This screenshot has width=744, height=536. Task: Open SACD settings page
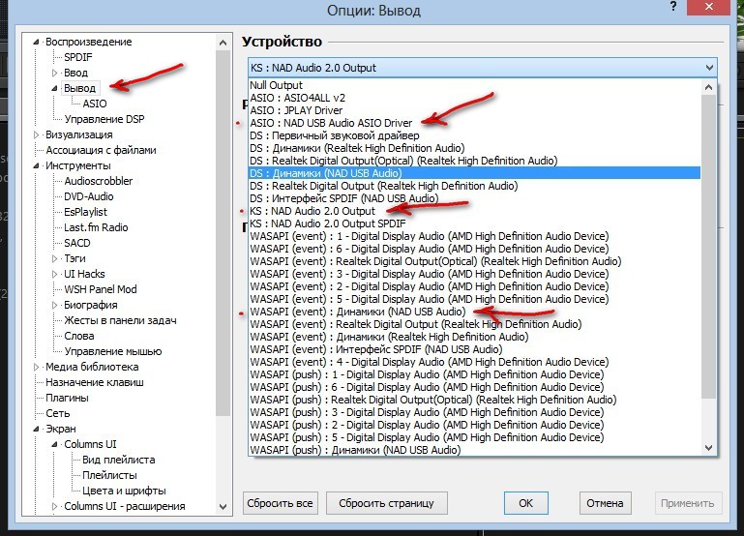pyautogui.click(x=76, y=243)
